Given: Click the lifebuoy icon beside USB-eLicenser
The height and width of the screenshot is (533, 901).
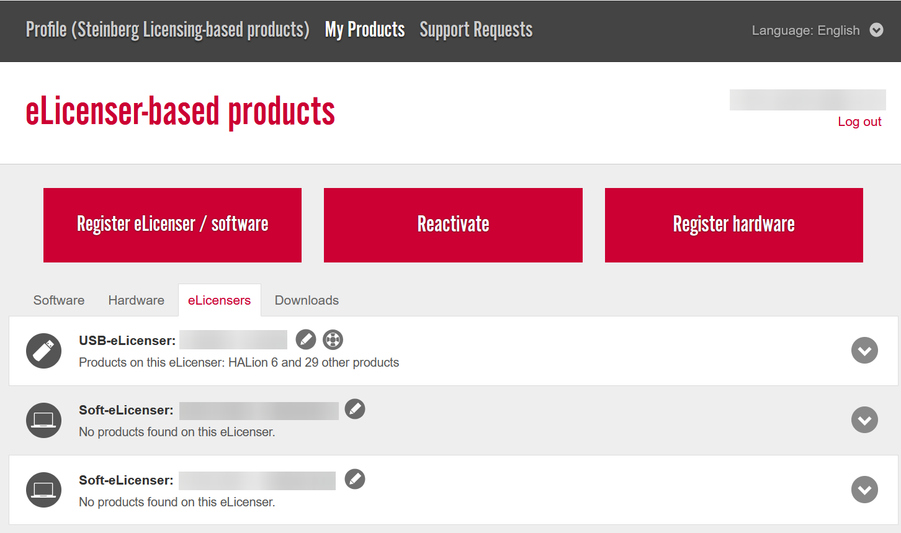Looking at the screenshot, I should coord(333,339).
